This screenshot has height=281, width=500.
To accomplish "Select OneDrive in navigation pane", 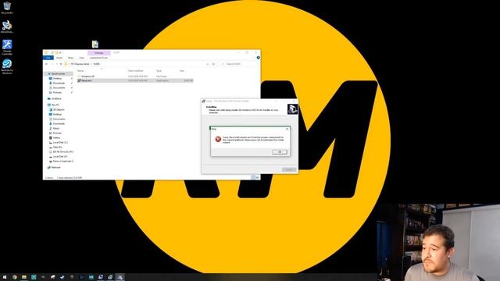I will (56, 99).
